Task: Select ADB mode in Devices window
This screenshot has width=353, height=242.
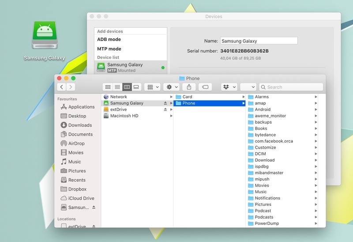Action: (x=109, y=40)
